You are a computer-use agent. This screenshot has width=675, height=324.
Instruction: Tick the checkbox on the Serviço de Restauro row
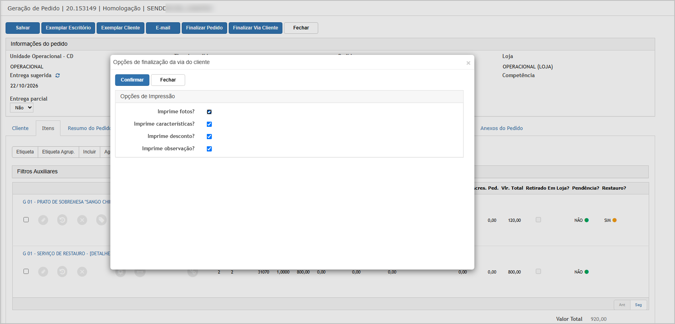26,271
